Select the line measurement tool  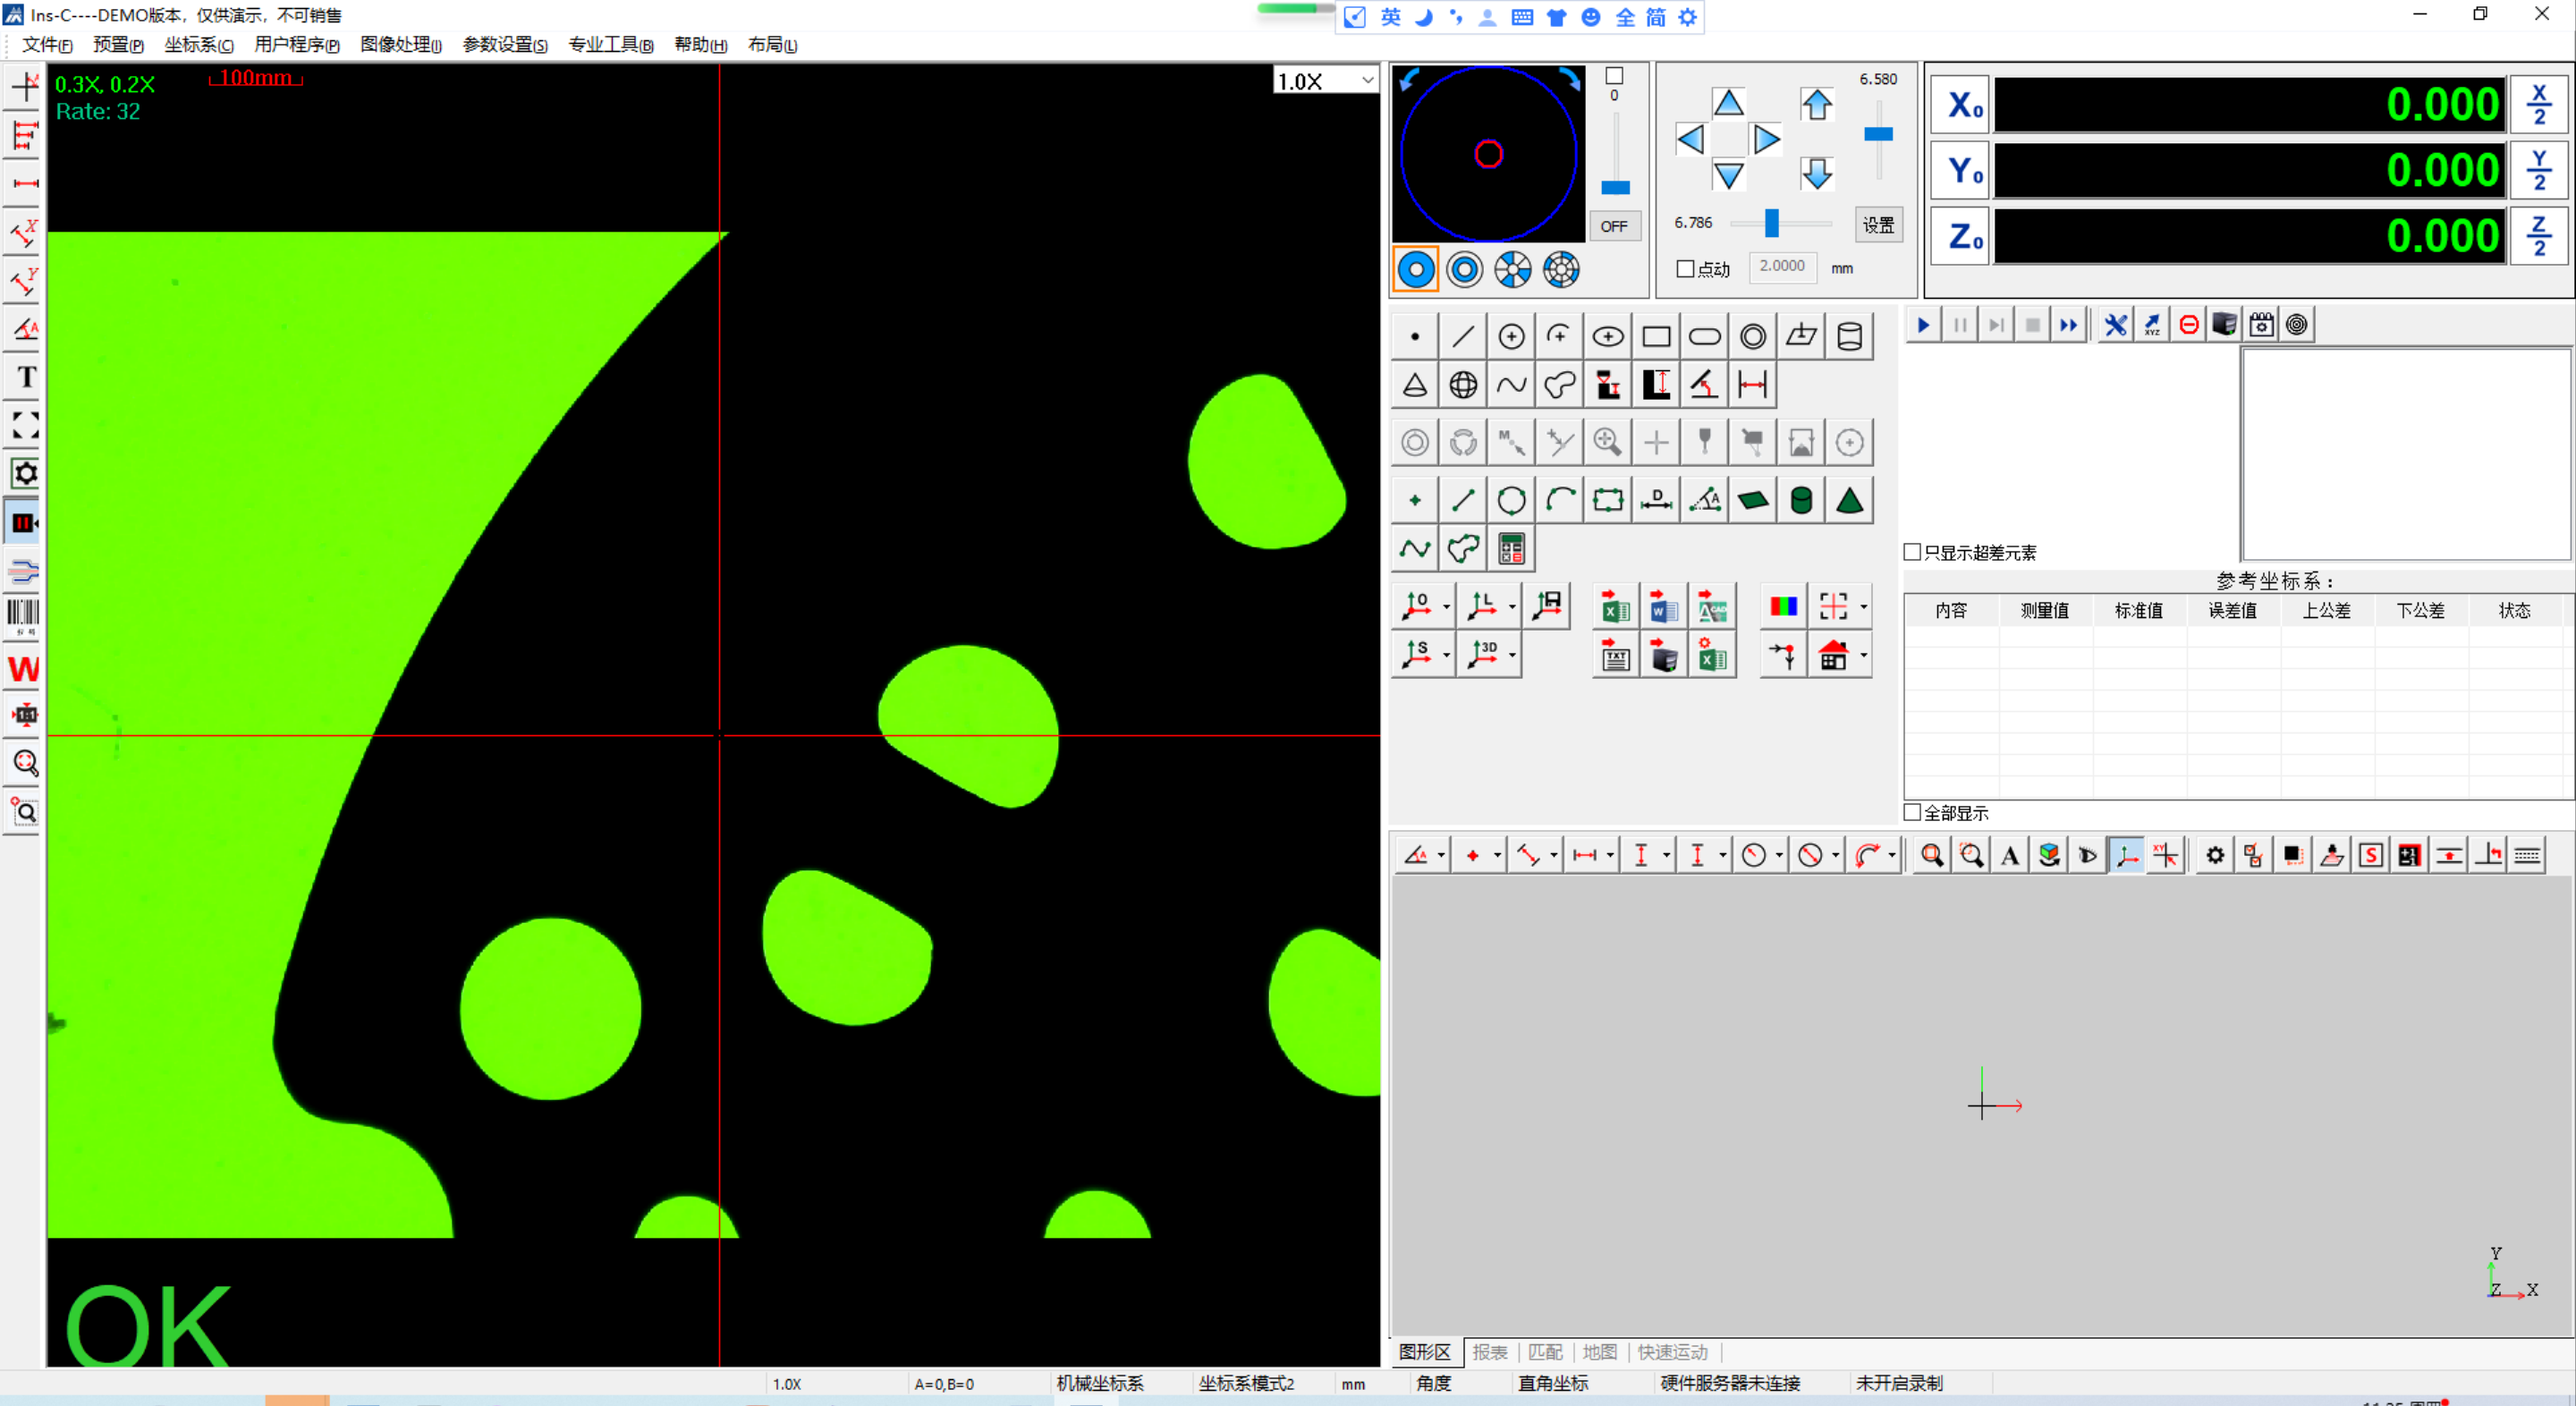1462,337
